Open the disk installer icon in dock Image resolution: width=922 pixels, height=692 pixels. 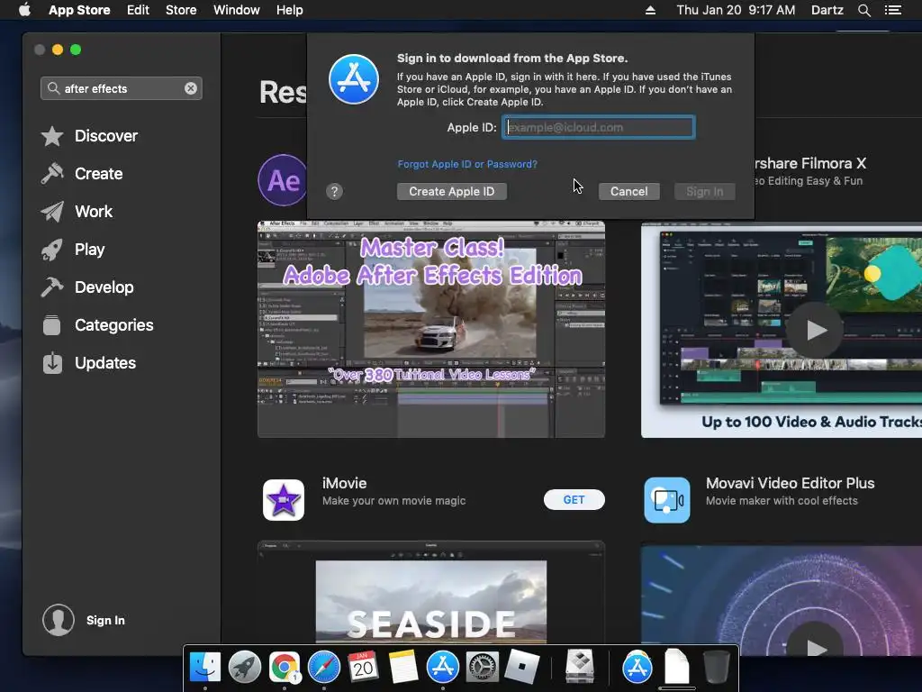[x=580, y=667]
